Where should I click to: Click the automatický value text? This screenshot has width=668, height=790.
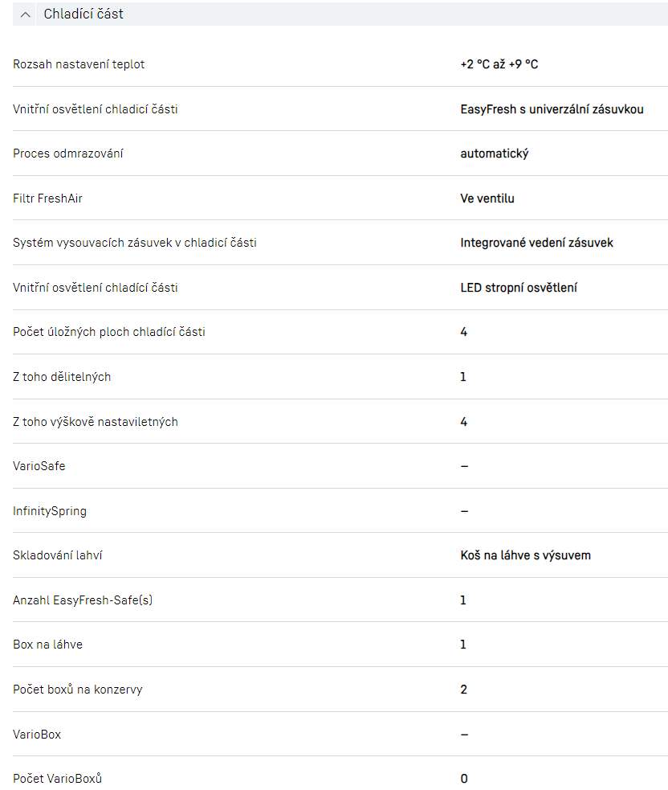(495, 153)
